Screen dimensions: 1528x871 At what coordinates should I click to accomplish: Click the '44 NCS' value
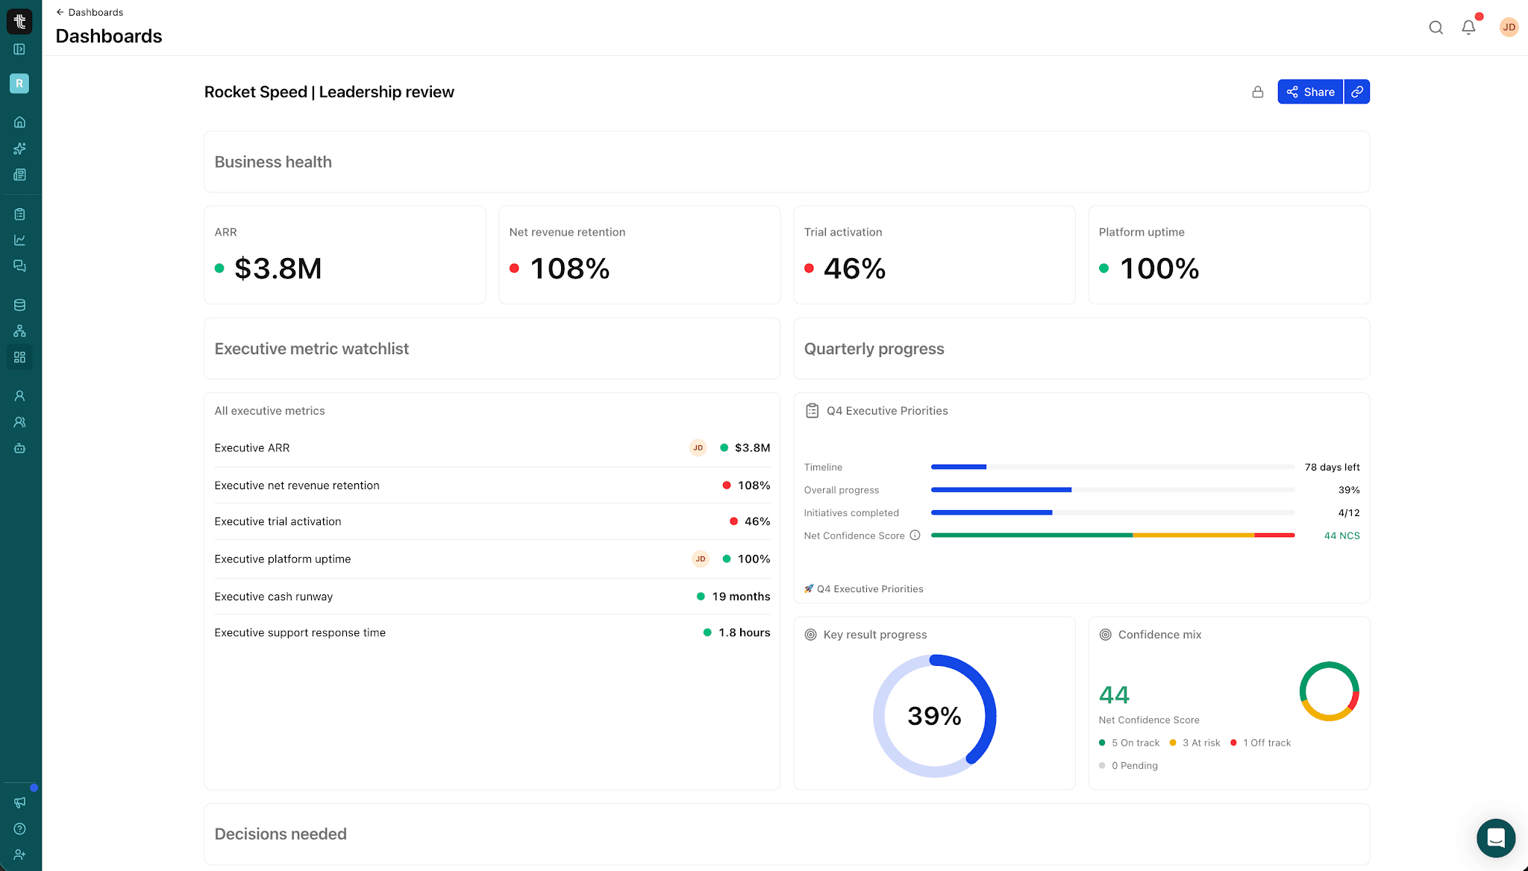click(1341, 535)
